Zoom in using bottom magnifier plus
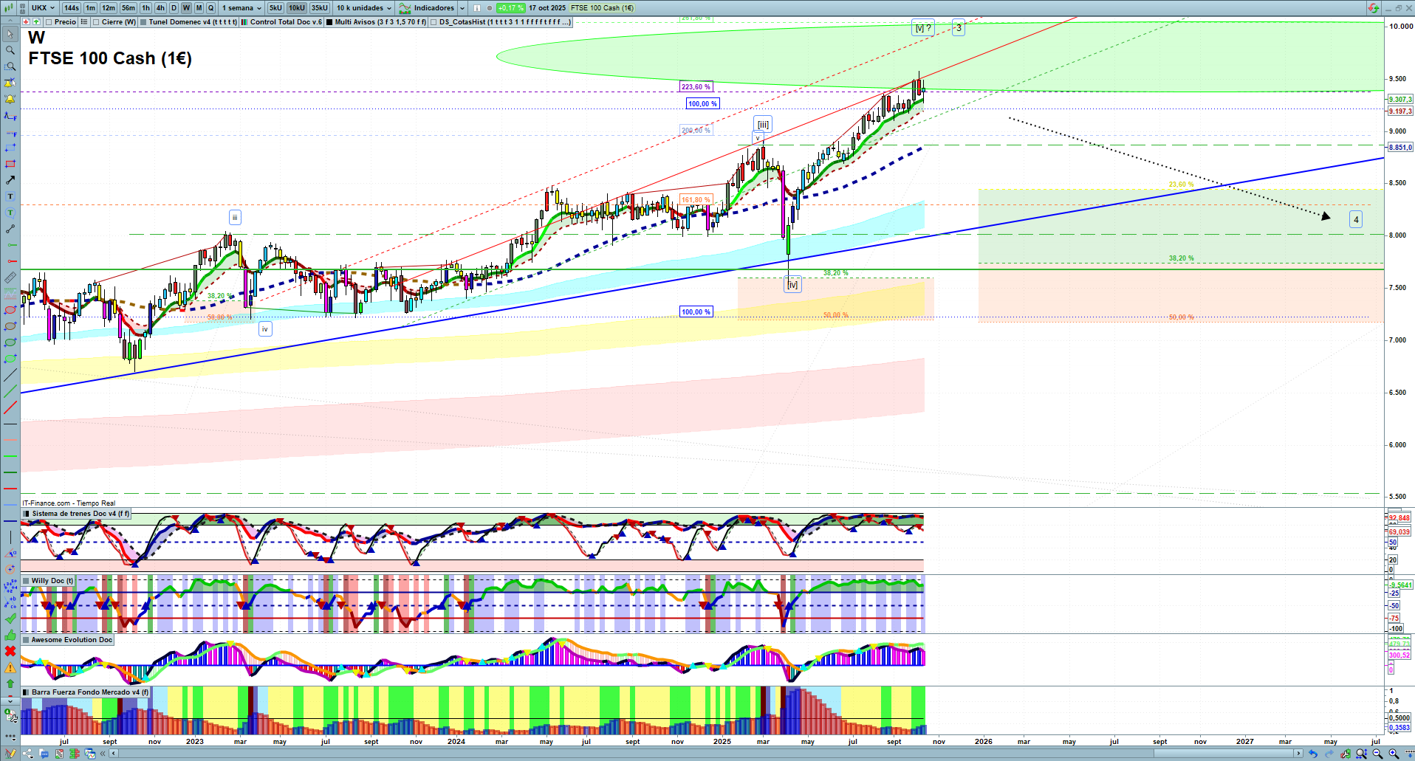 (1394, 754)
